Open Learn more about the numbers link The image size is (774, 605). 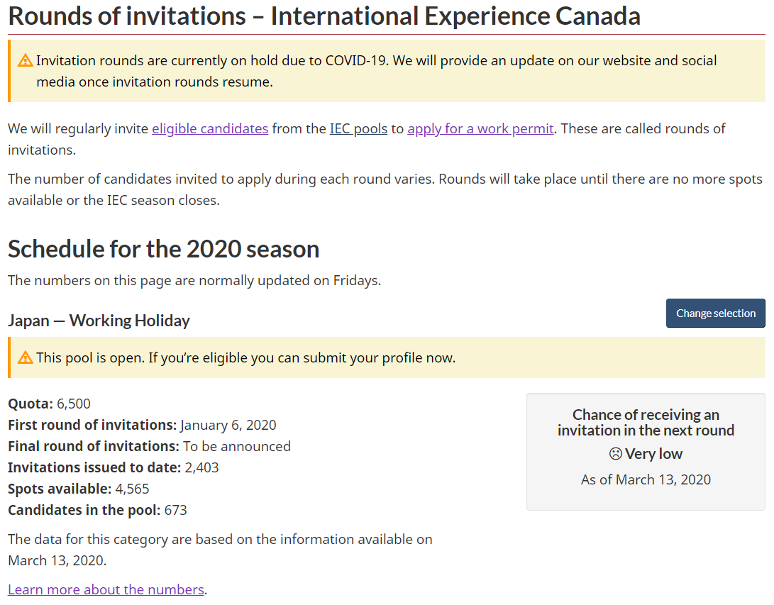coord(106,589)
